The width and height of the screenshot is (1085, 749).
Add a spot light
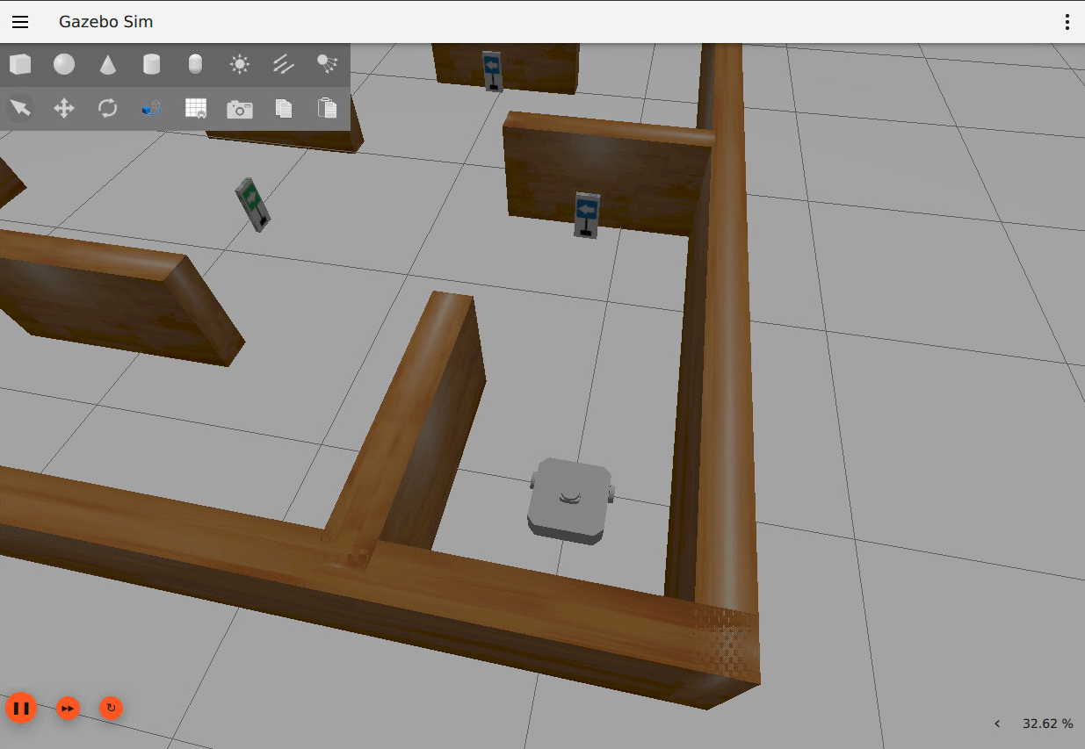(327, 64)
